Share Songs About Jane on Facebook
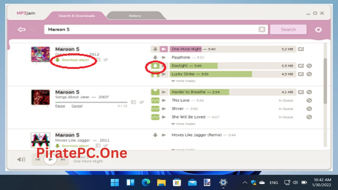The image size is (338, 190). coord(133,102)
